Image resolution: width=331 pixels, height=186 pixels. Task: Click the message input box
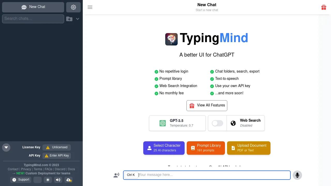point(207,175)
